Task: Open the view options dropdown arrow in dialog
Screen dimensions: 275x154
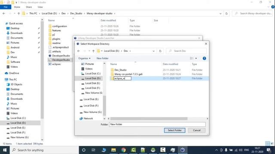Action: pos(196,58)
